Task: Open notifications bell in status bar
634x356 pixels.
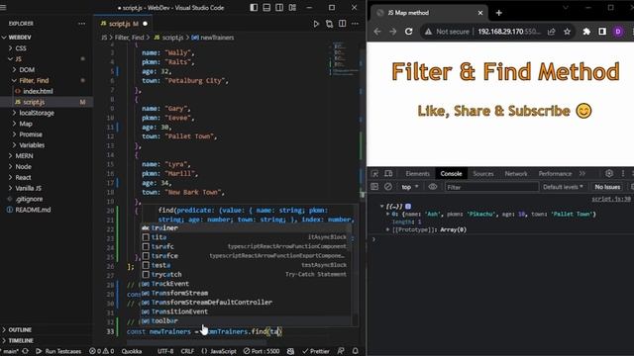Action: click(355, 351)
